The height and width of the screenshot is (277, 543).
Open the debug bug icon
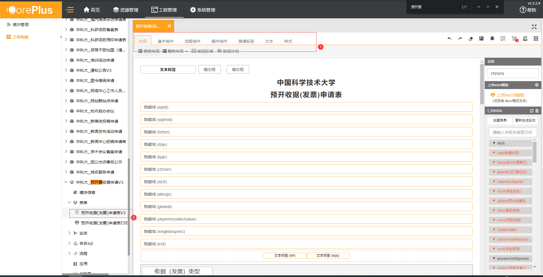(x=492, y=39)
